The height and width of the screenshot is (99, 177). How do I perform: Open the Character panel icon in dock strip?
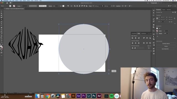154,10
